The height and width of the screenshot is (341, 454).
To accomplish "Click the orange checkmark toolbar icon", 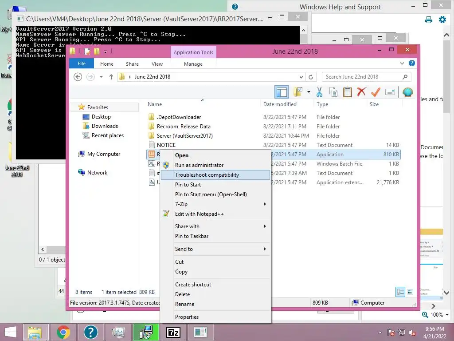I will (376, 92).
